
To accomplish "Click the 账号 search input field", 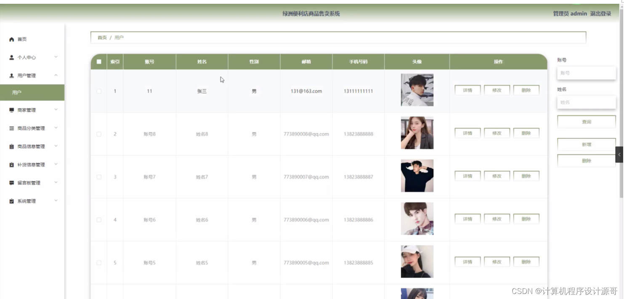I will 587,73.
